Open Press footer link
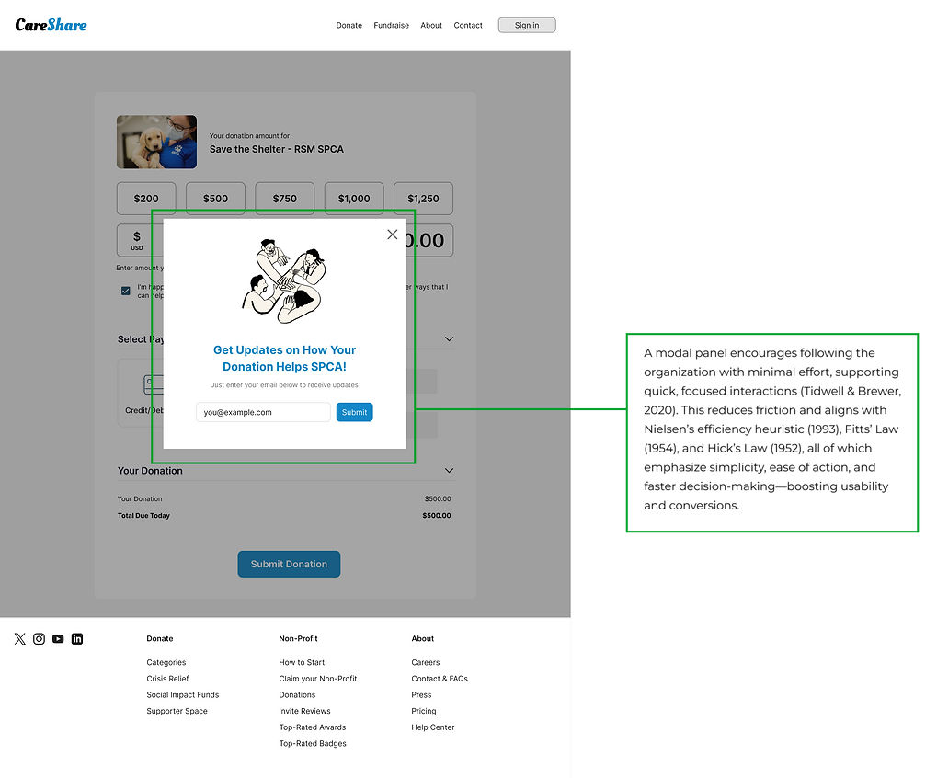 coord(421,694)
